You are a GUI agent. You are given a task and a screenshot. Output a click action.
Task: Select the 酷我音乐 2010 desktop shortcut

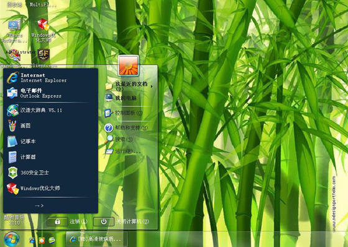pyautogui.click(x=14, y=220)
